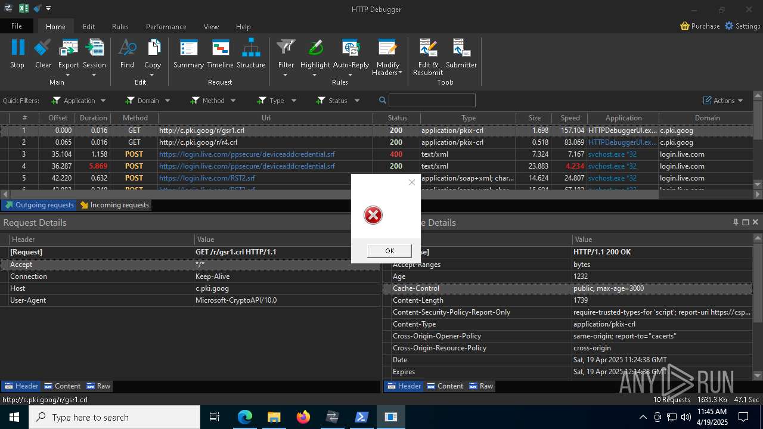Close the error dialog with X
Image resolution: width=763 pixels, height=429 pixels.
click(x=411, y=182)
